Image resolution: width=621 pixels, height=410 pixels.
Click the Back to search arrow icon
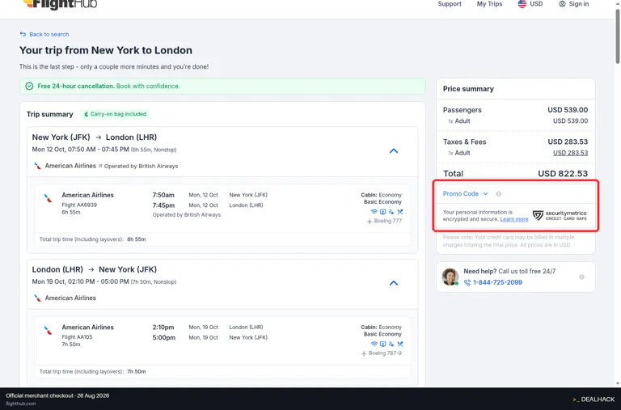click(x=23, y=34)
